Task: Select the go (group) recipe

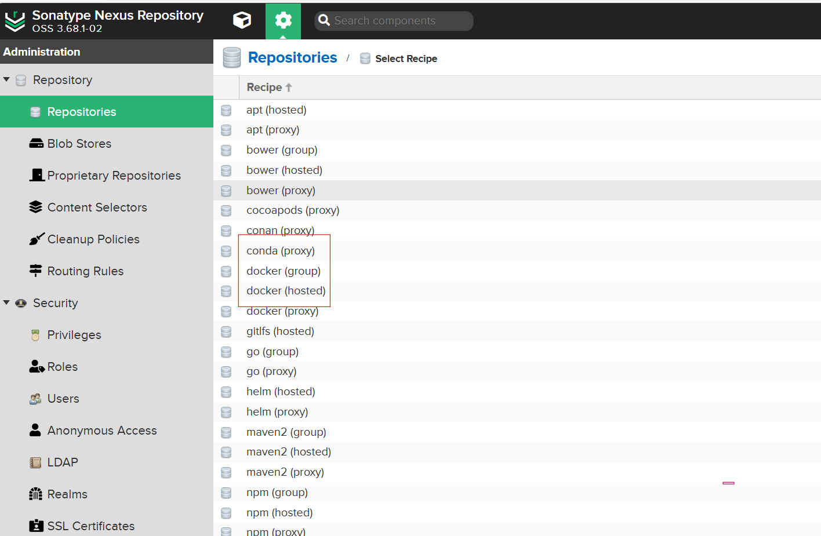Action: (x=517, y=352)
